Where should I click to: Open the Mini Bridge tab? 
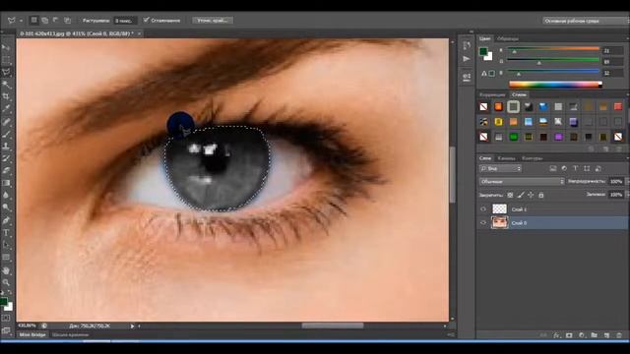(x=32, y=334)
